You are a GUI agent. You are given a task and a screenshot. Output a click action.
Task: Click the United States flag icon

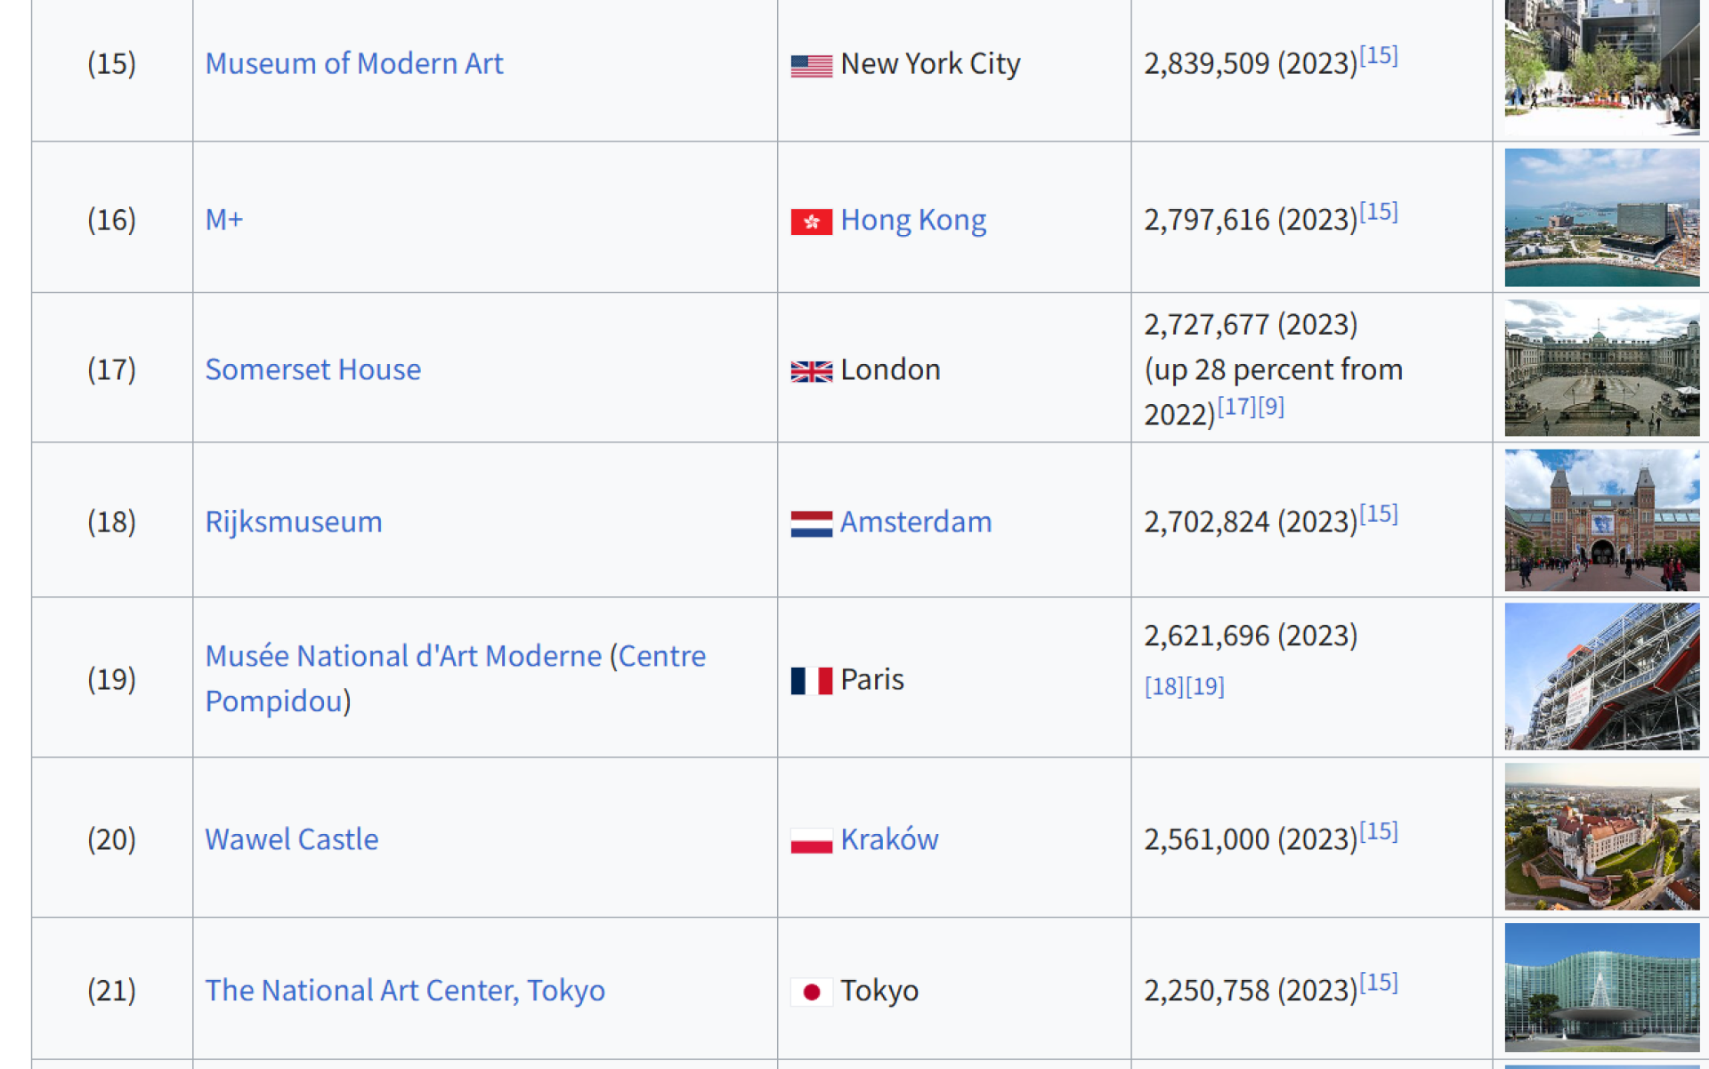(811, 65)
